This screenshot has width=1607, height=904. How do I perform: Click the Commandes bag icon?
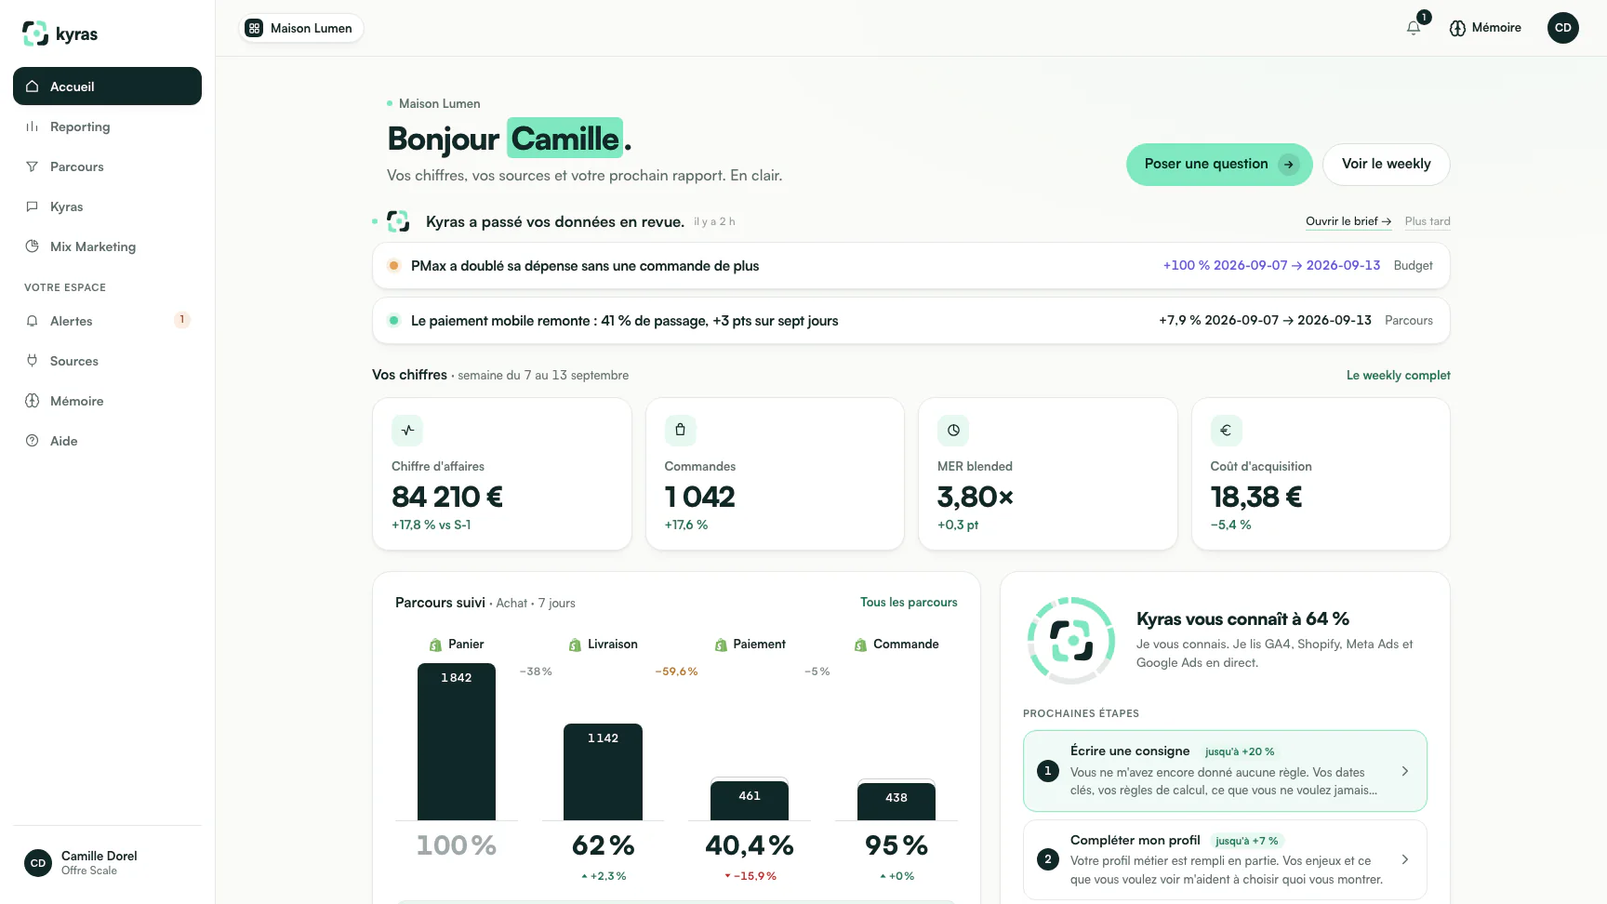point(680,430)
